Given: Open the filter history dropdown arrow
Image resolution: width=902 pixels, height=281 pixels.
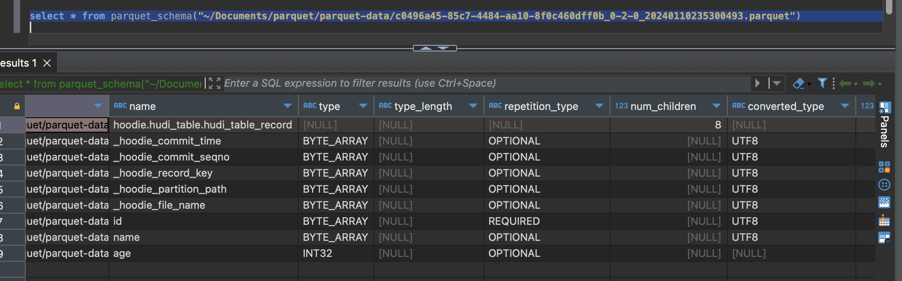Looking at the screenshot, I should (777, 83).
